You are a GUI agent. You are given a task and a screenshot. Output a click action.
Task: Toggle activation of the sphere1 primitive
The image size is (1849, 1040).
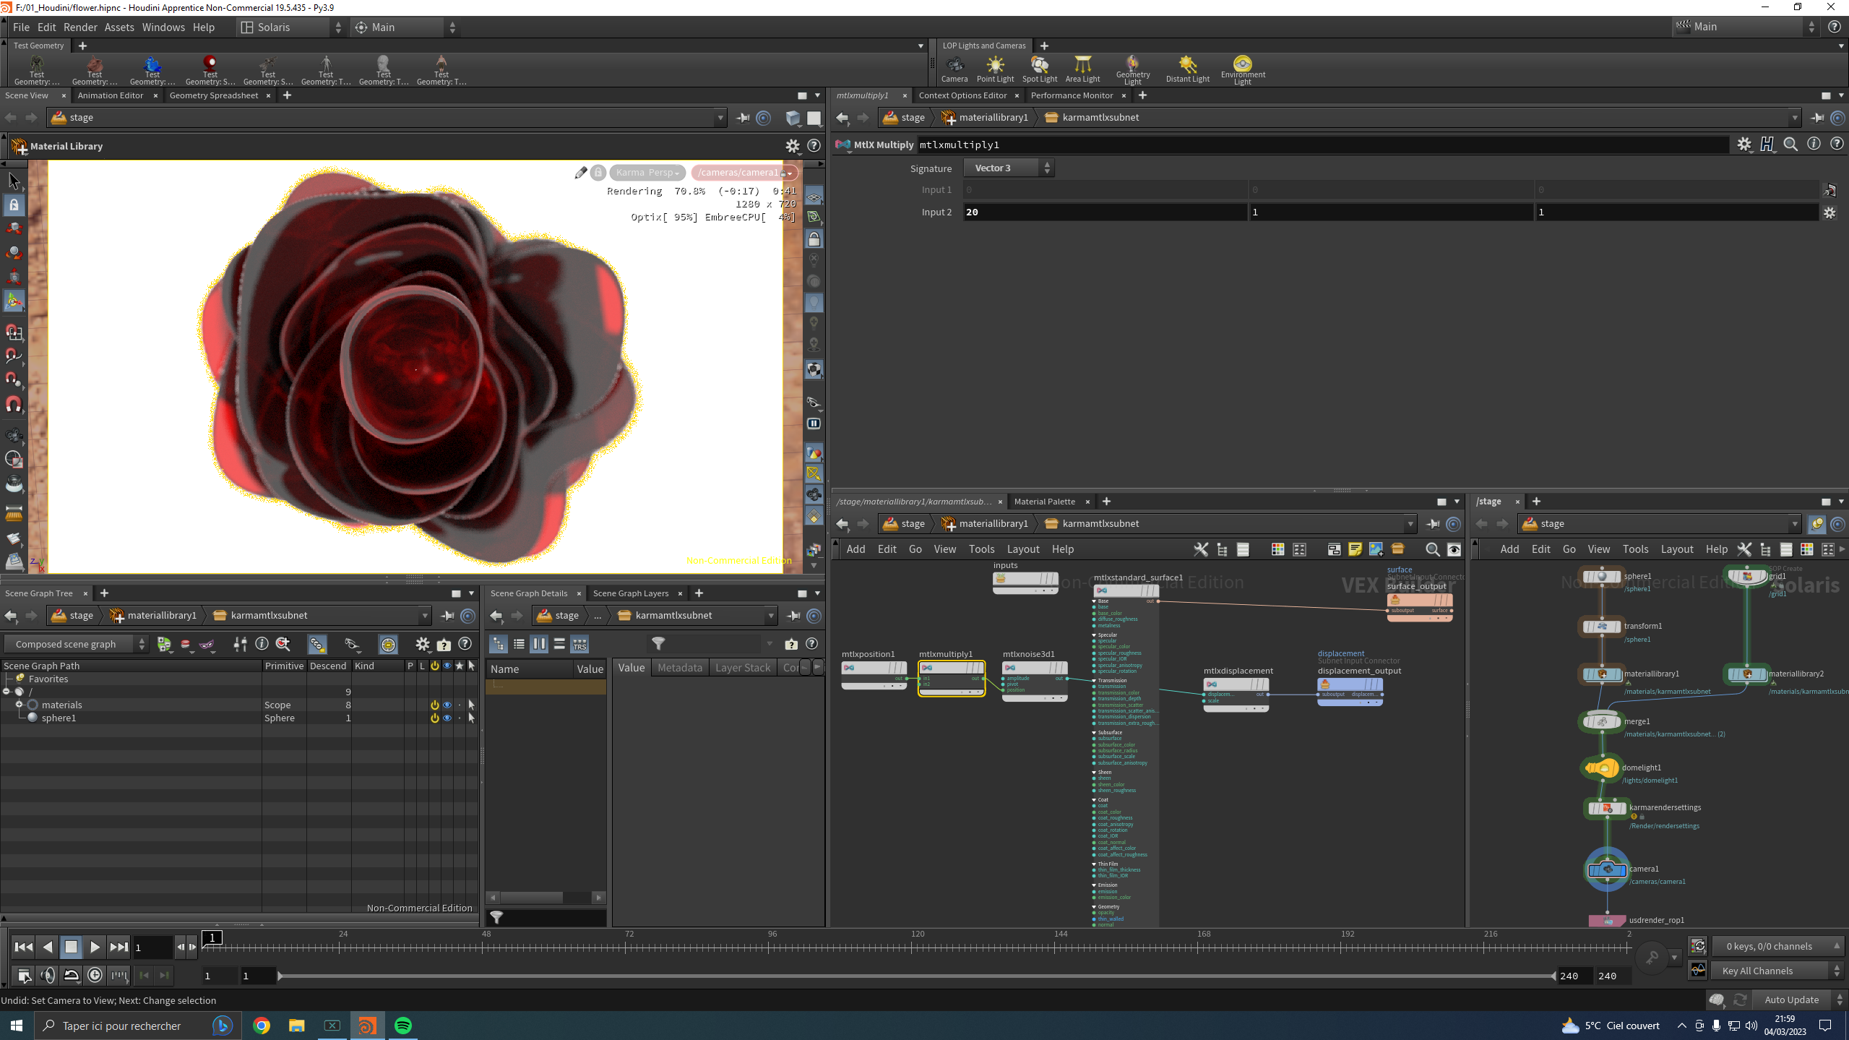coord(434,718)
